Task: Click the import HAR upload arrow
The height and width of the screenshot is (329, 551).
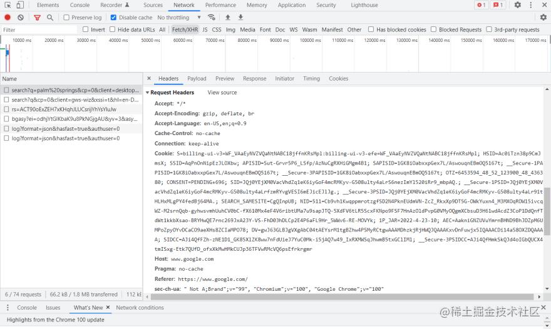Action: pos(227,18)
